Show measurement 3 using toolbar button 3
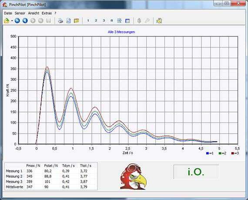 click(104, 21)
